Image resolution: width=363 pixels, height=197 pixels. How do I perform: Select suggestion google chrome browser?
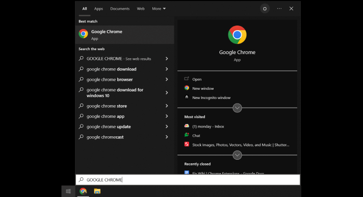coord(110,80)
